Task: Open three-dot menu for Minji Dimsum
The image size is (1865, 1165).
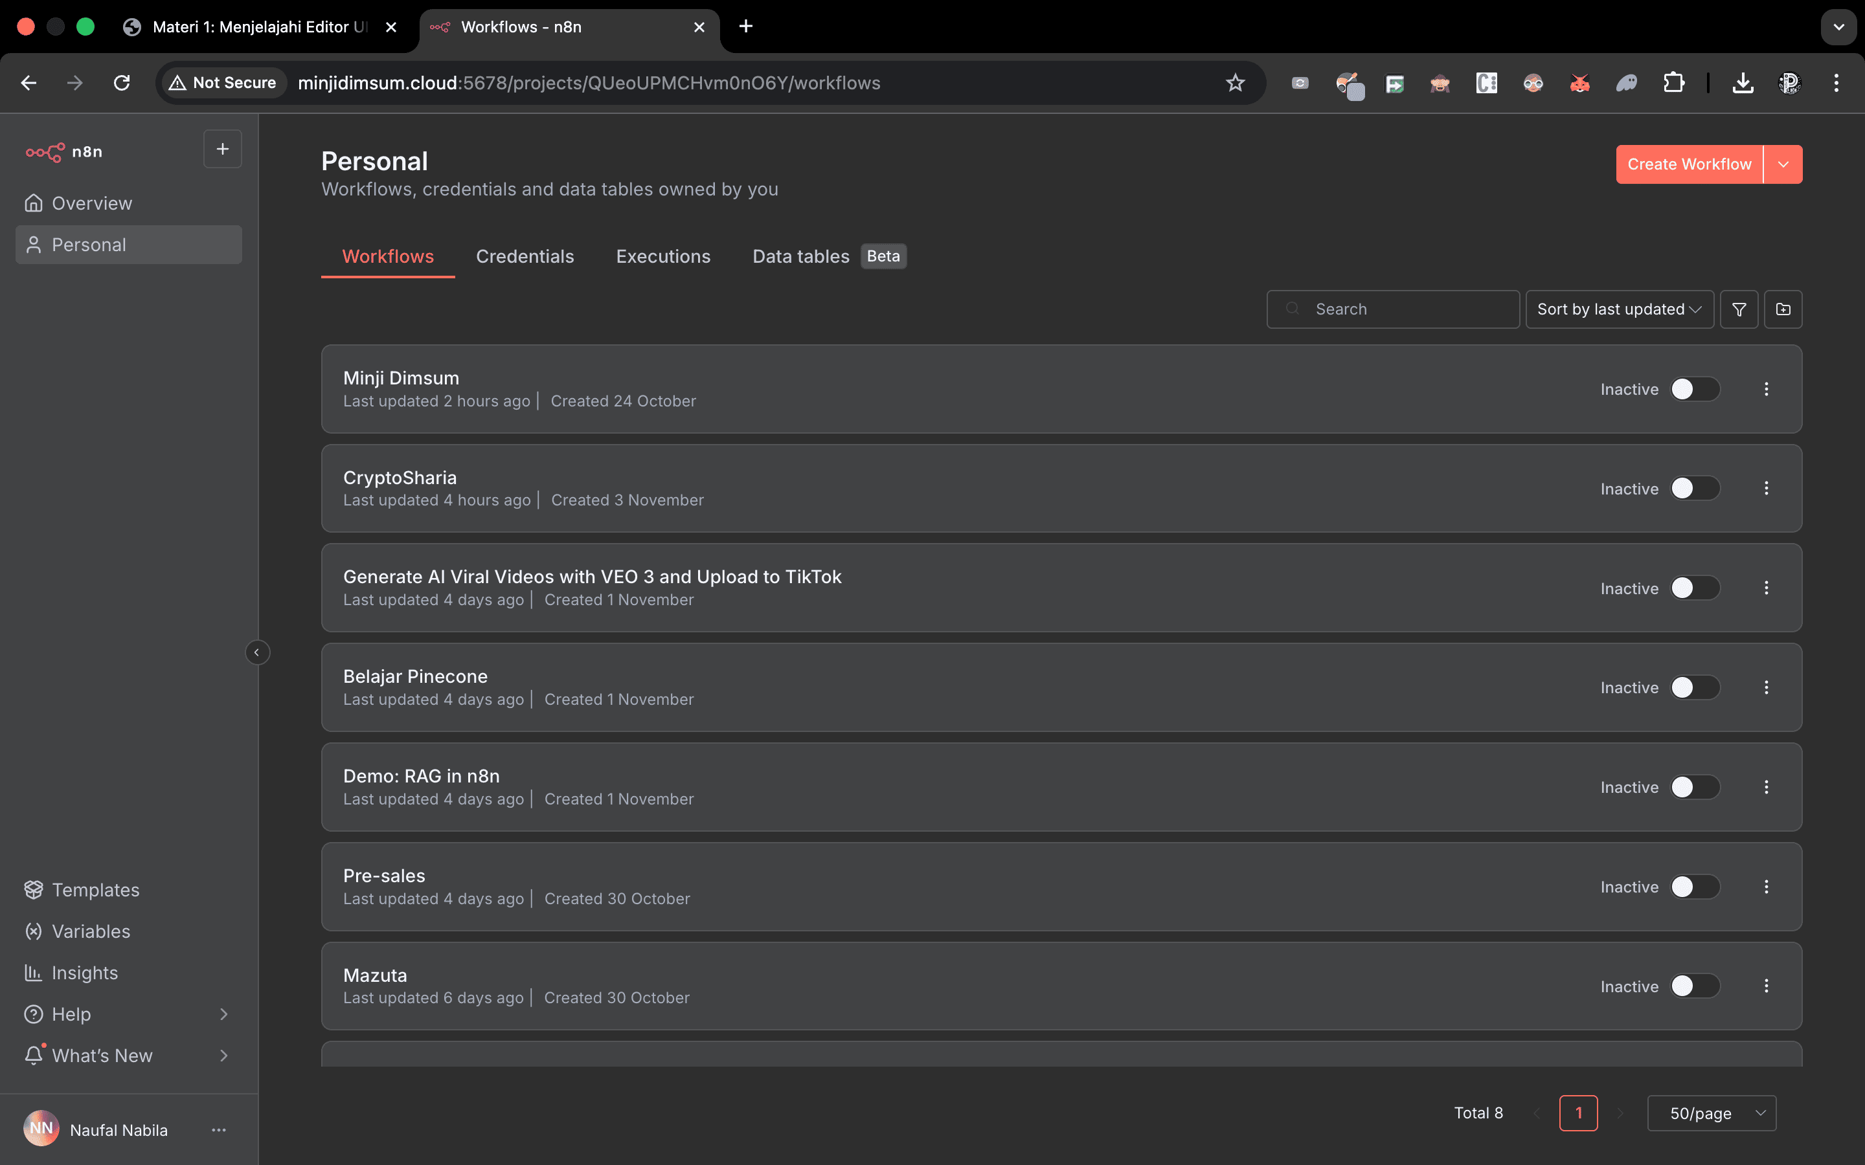Action: click(x=1767, y=389)
